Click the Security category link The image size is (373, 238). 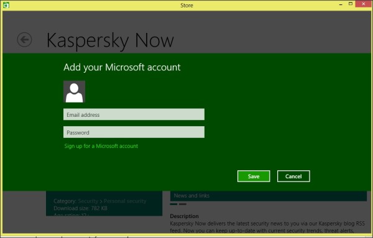88,201
